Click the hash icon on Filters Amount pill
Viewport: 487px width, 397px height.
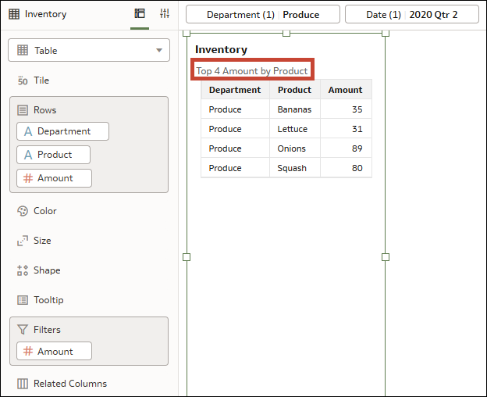(x=28, y=351)
